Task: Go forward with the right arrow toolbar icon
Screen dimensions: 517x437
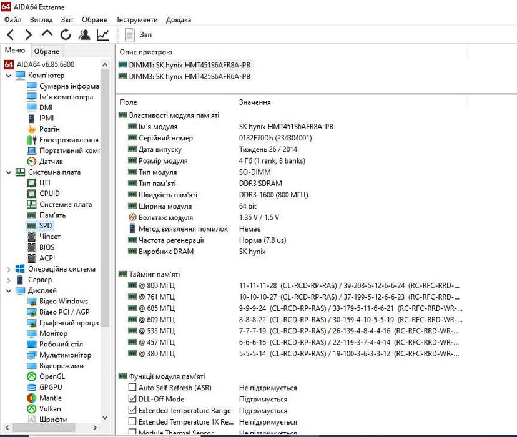Action: point(29,34)
